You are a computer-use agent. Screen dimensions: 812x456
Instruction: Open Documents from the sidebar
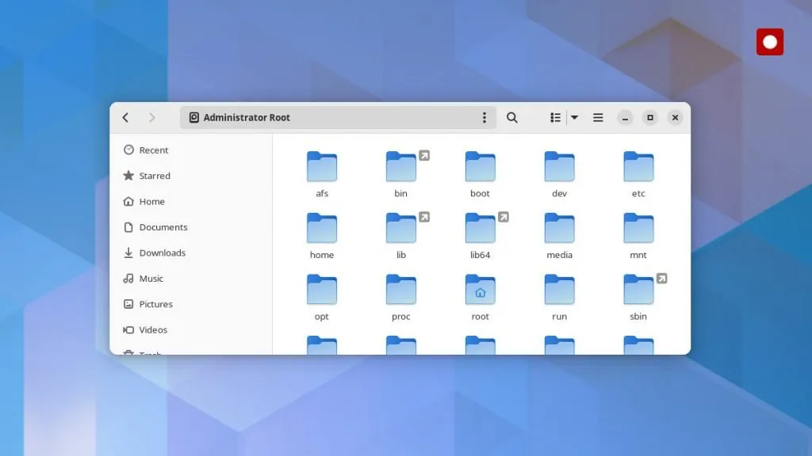[x=165, y=227]
